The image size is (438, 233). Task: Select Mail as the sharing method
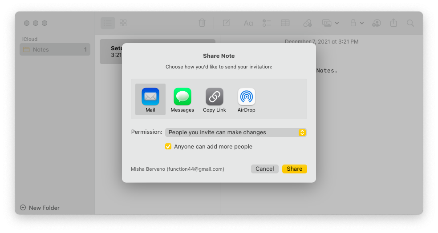(x=150, y=100)
